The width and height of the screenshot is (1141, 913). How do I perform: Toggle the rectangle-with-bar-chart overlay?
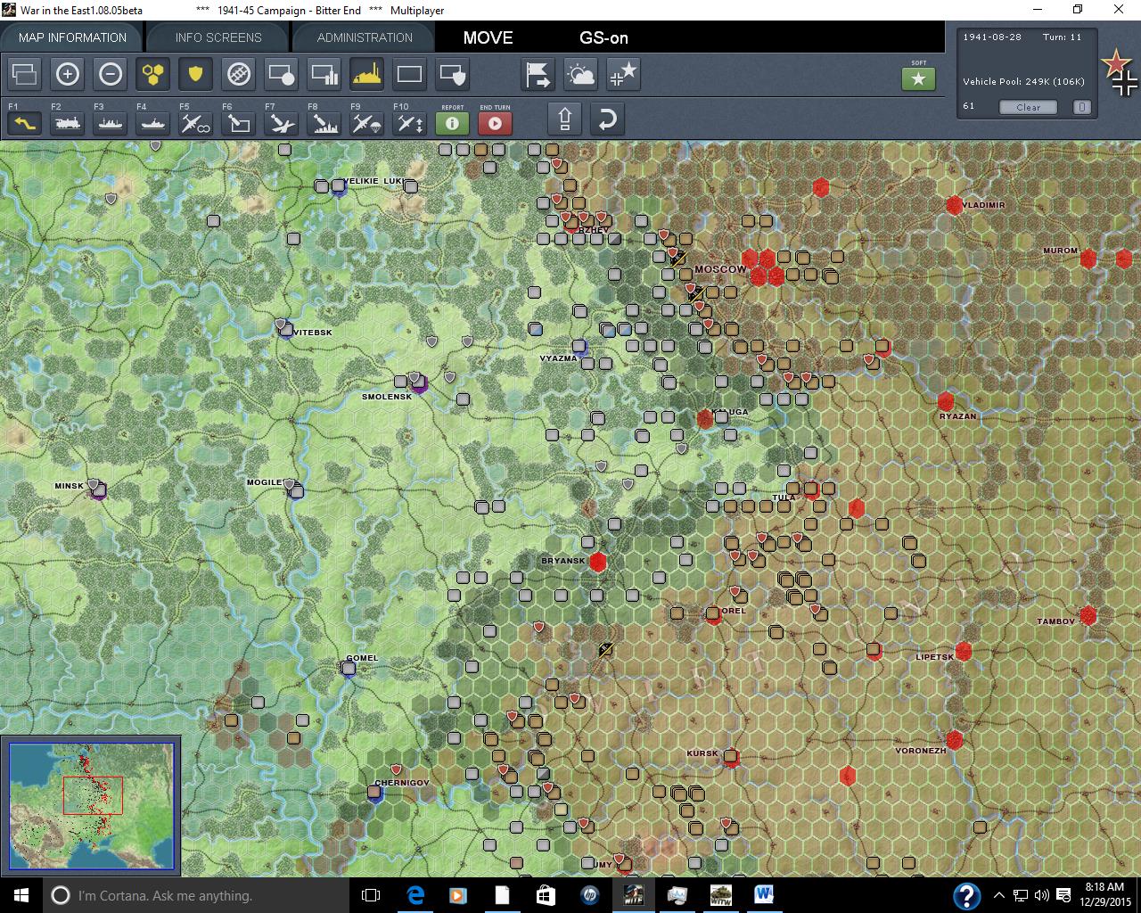[x=324, y=74]
